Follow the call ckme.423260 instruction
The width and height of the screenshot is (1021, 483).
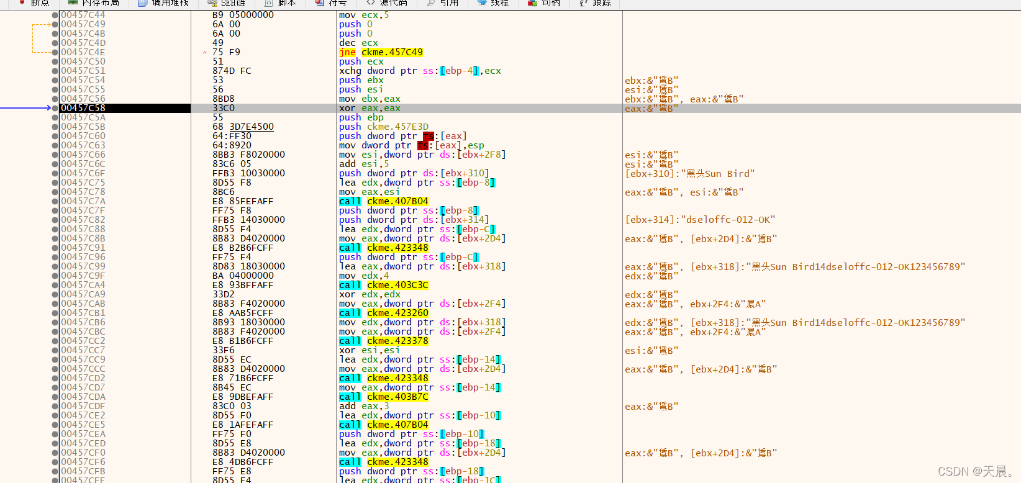[383, 313]
